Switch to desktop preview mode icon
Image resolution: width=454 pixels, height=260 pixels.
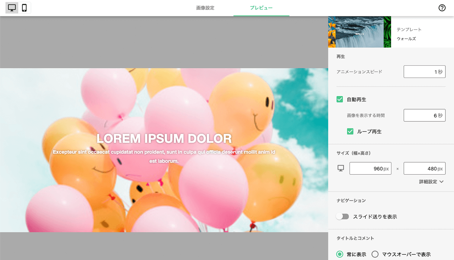point(12,8)
